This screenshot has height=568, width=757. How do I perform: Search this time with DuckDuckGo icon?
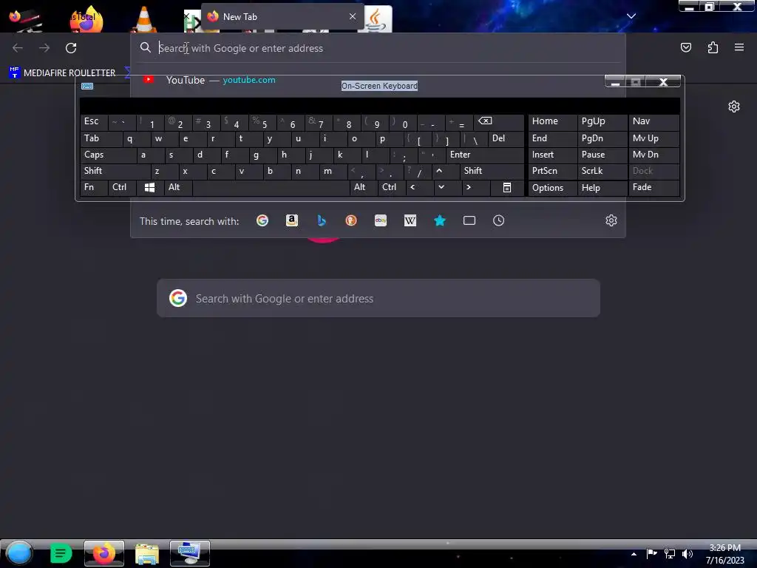tap(351, 220)
